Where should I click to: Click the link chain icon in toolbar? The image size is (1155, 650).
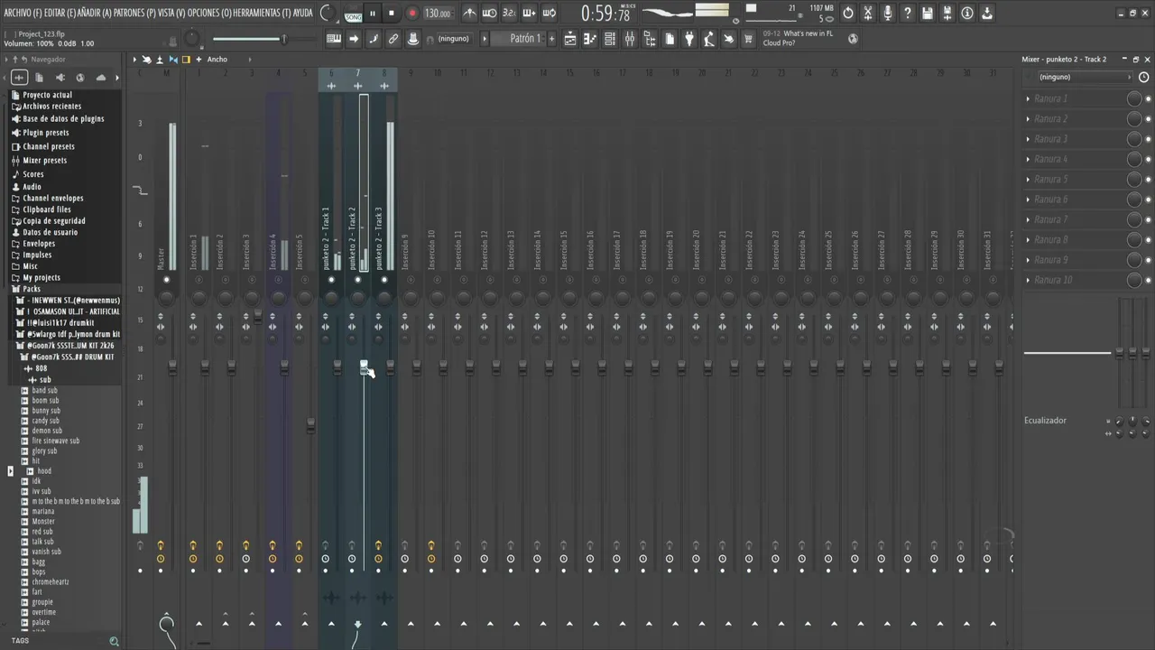click(393, 39)
